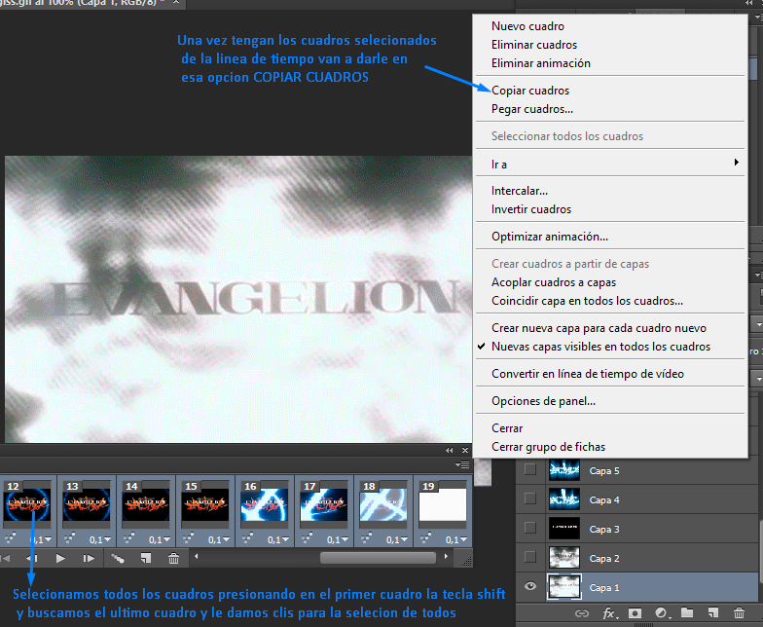Go to first frame in timeline

pos(5,559)
